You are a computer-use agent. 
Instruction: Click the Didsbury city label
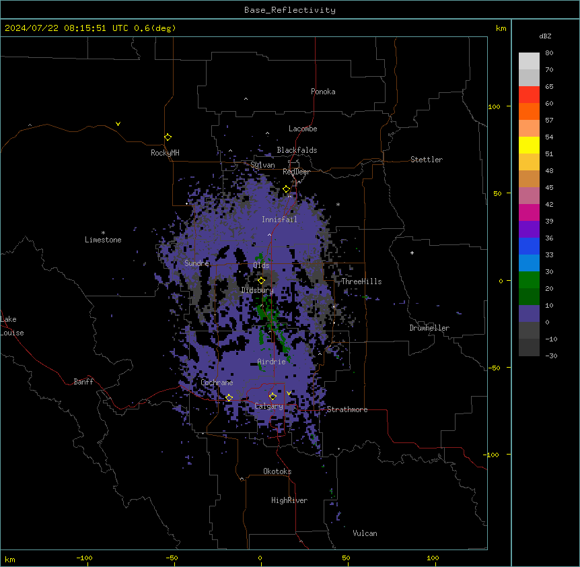pos(257,290)
